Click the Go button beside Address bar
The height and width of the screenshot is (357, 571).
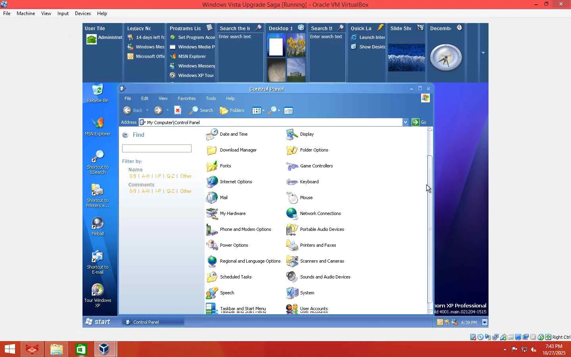(419, 122)
